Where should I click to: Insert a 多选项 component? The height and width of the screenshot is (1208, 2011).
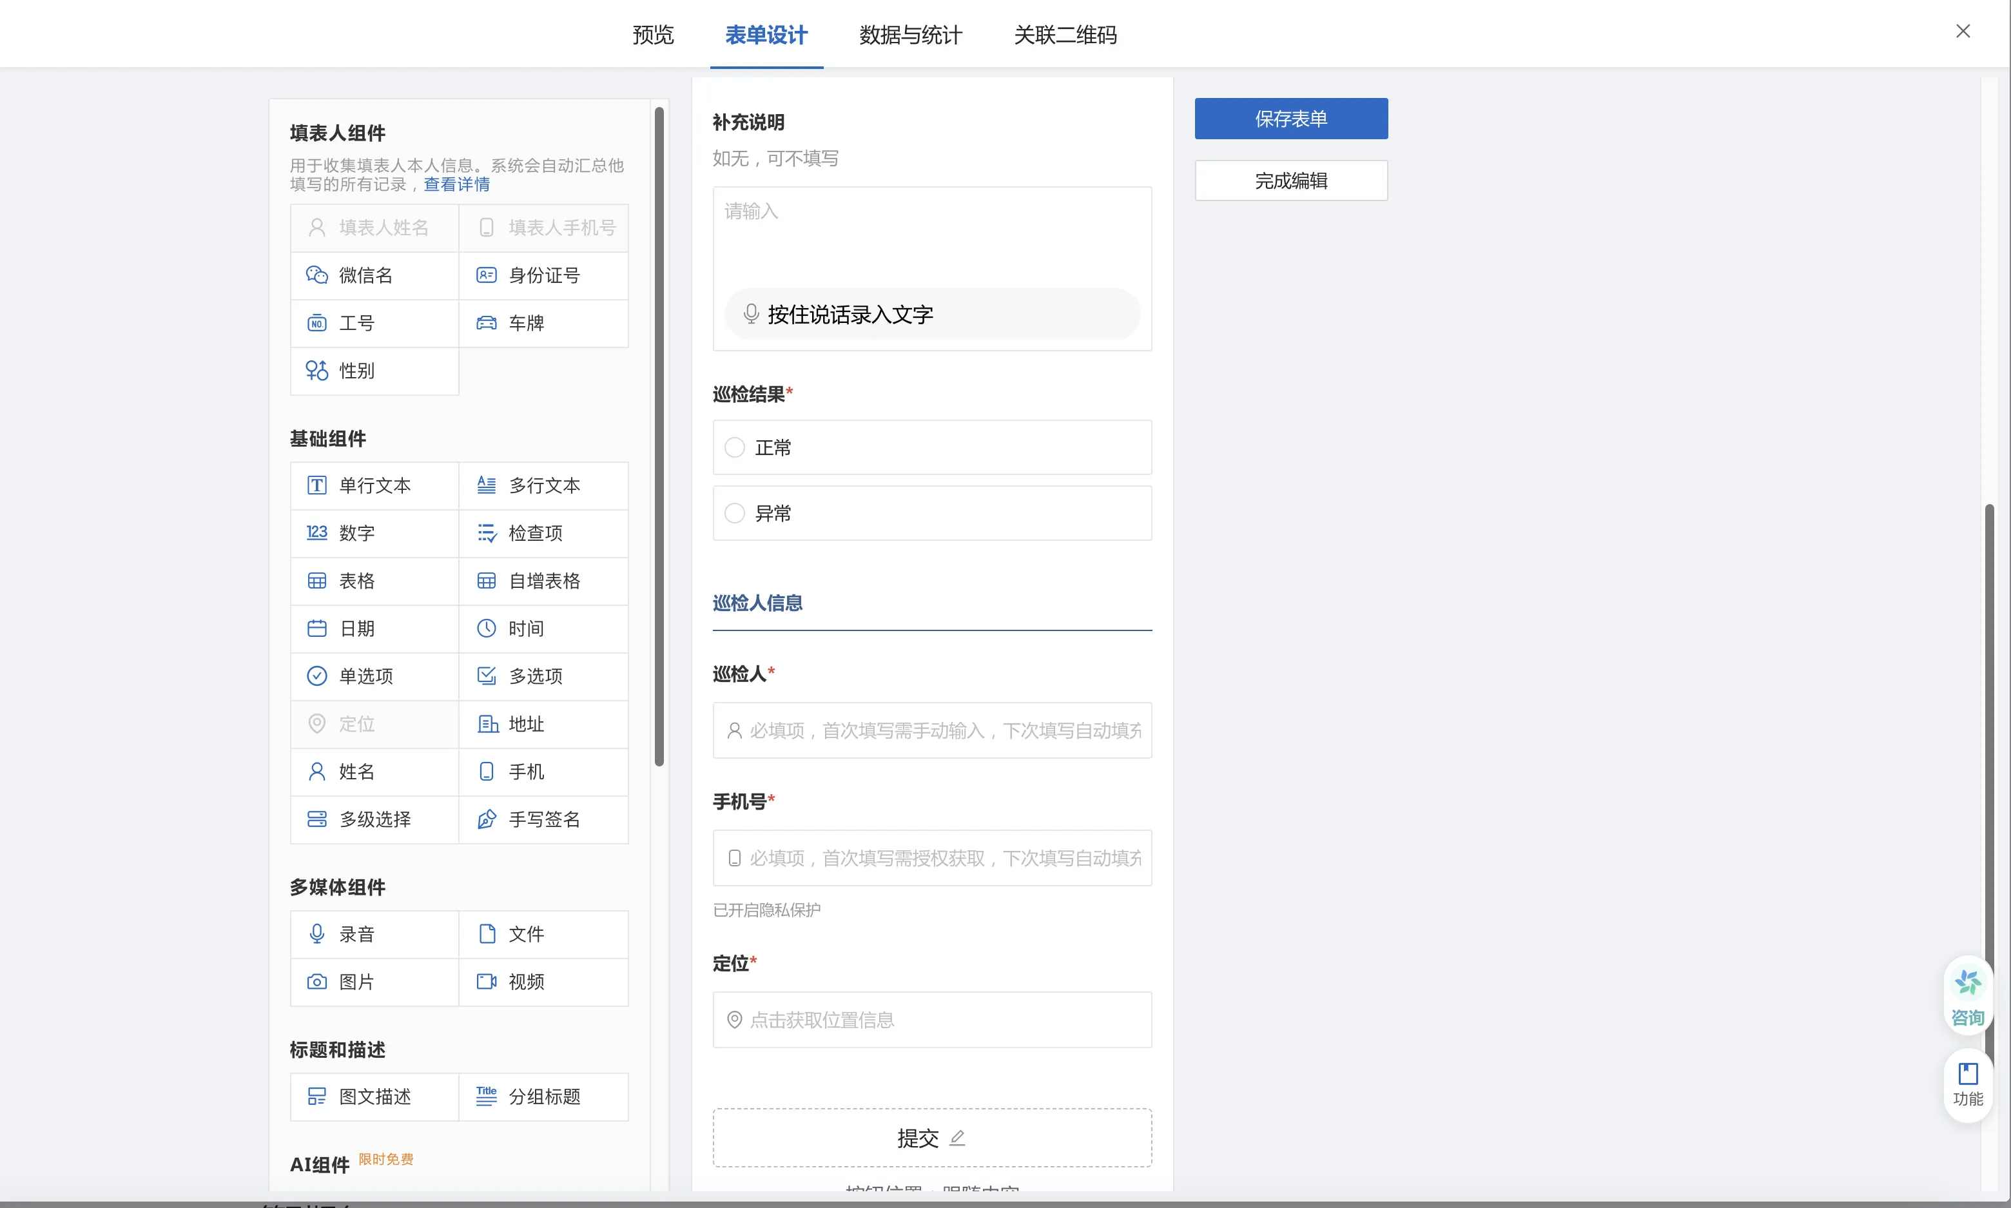pos(543,676)
